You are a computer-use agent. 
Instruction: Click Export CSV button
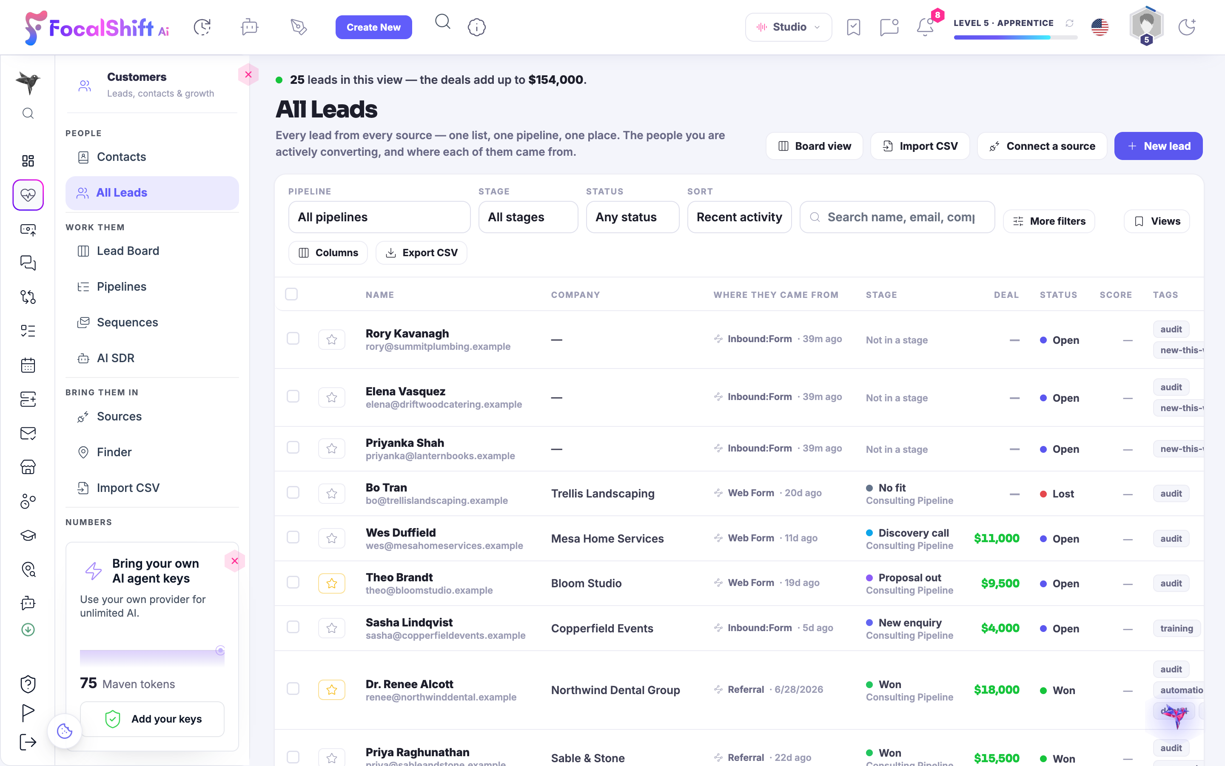(x=421, y=252)
